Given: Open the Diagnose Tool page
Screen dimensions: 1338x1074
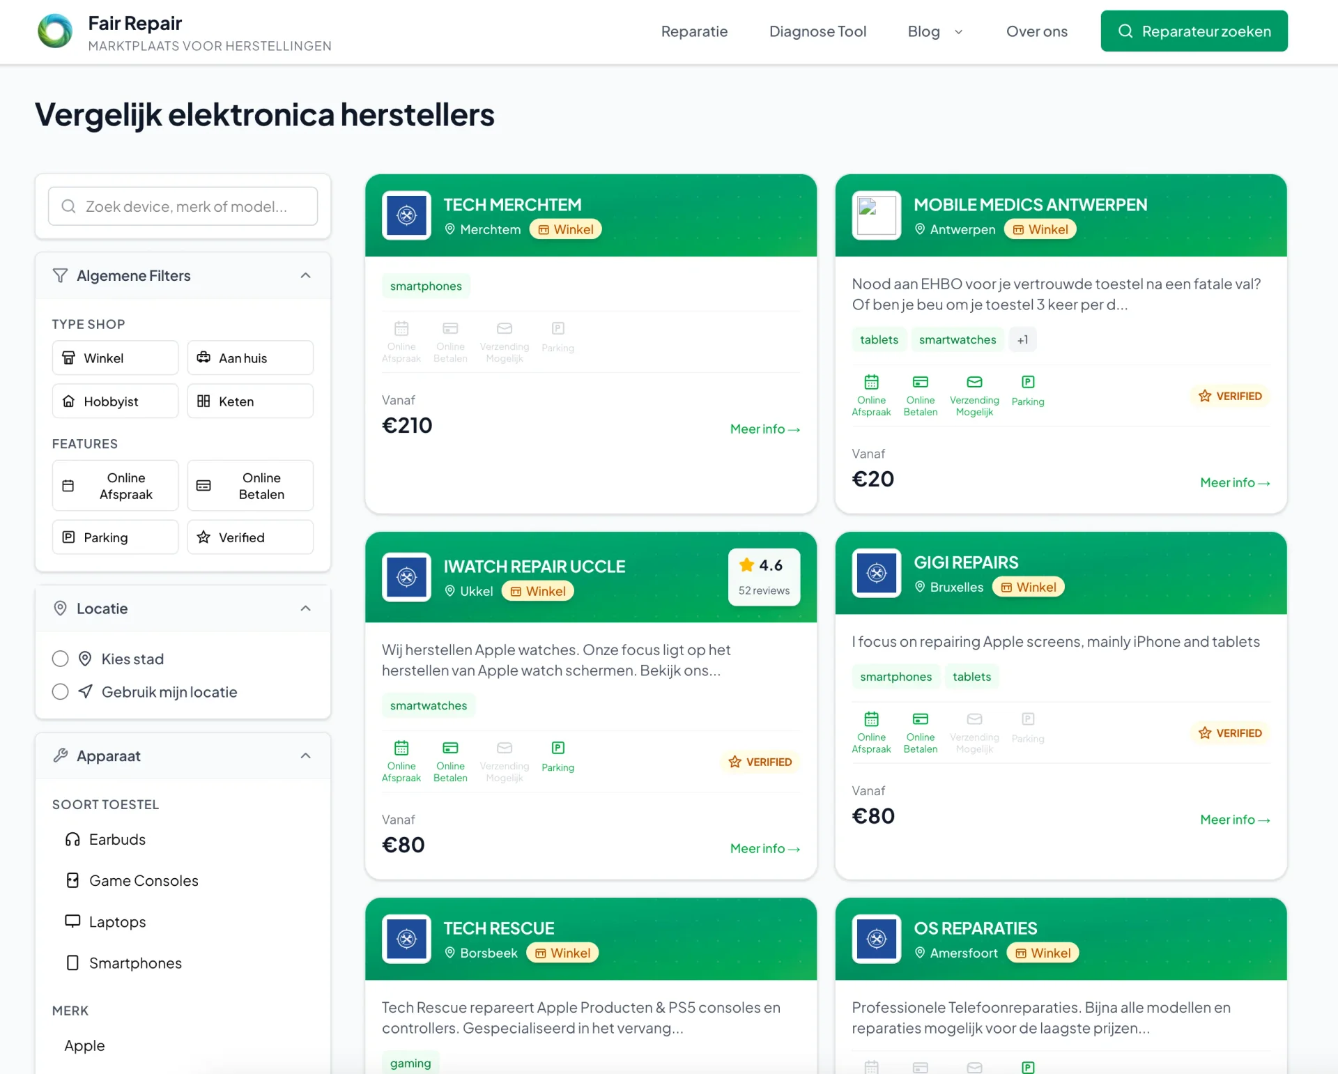Looking at the screenshot, I should point(817,31).
